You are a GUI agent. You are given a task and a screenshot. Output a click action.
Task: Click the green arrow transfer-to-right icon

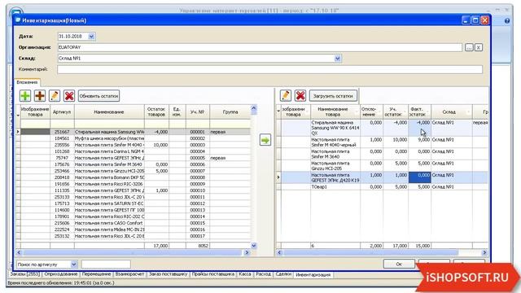coord(265,140)
